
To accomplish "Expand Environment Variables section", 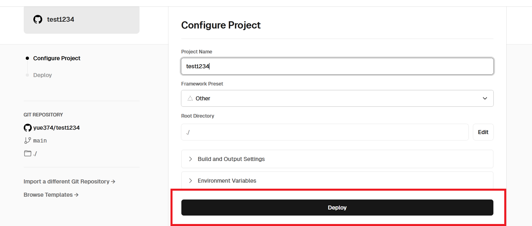I will 337,181.
